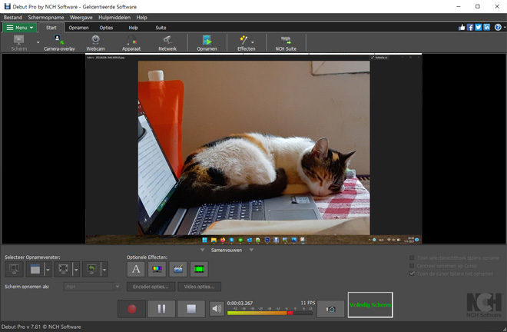Take a snapshot with the camera button
507x332 pixels.
coord(330,310)
